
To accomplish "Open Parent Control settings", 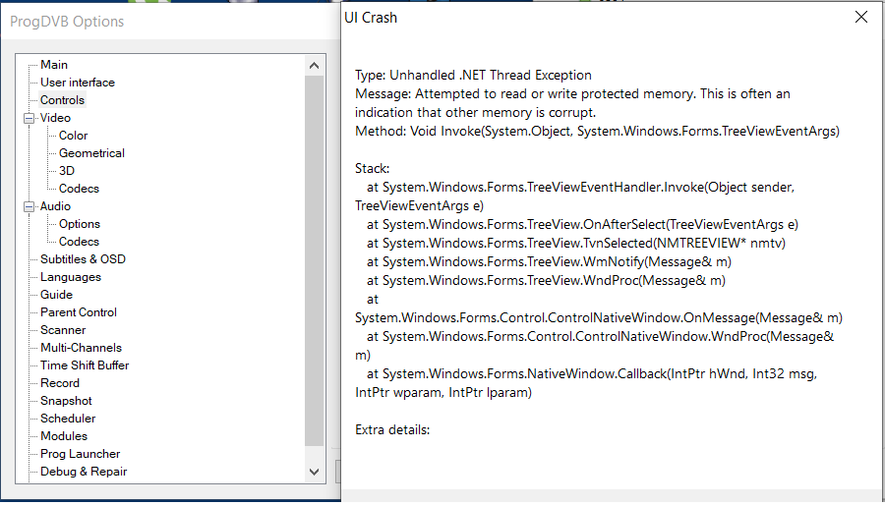I will coord(78,312).
